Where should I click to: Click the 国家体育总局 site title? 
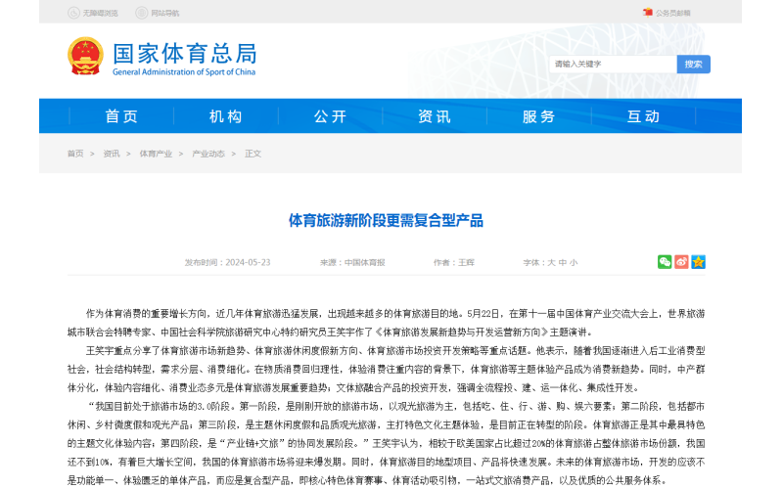coord(184,54)
